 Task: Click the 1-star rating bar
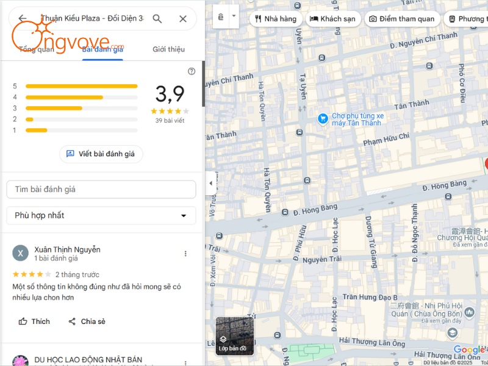[82, 131]
